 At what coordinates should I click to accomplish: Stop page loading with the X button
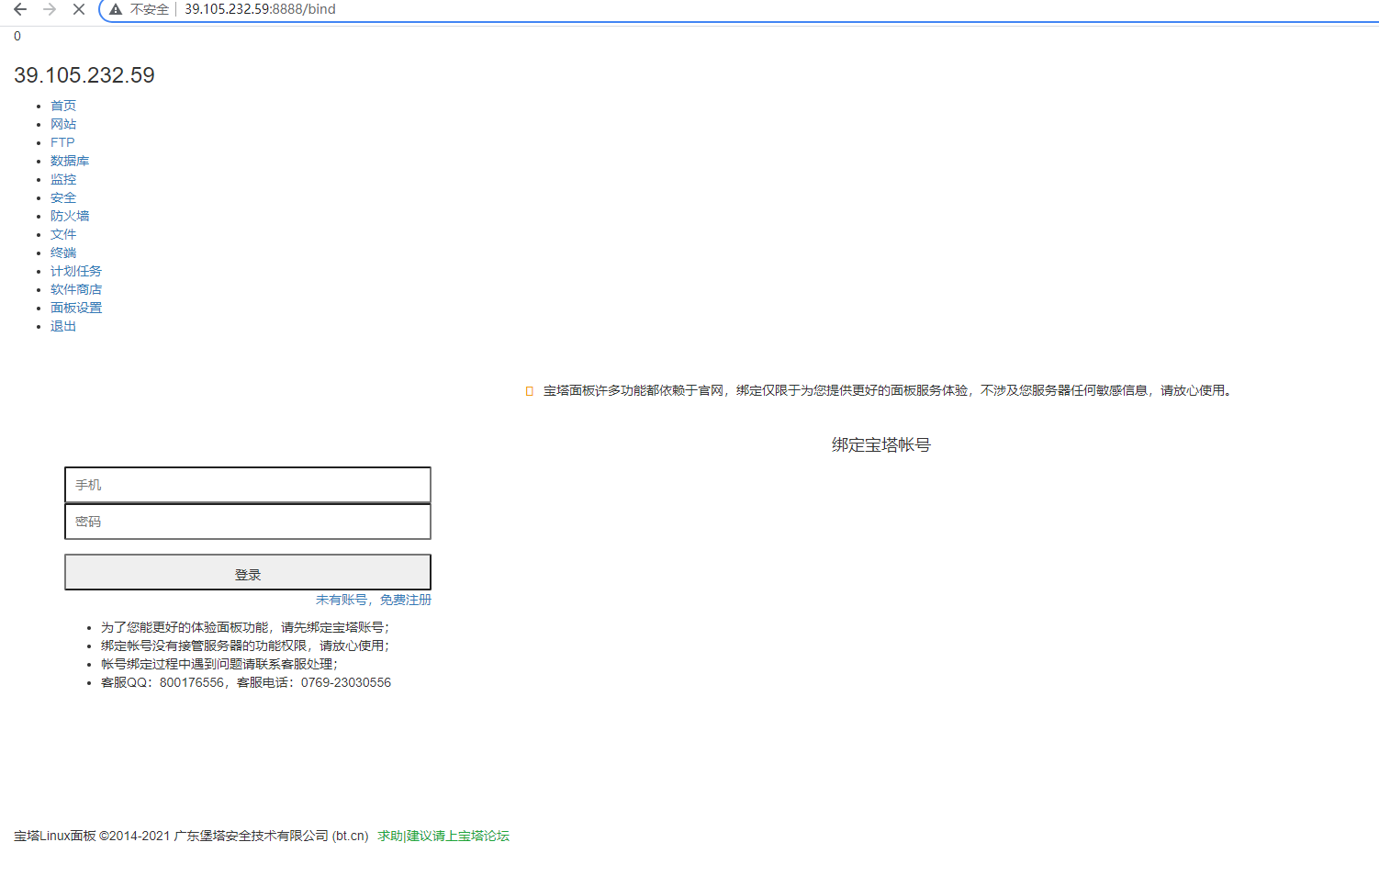[79, 9]
